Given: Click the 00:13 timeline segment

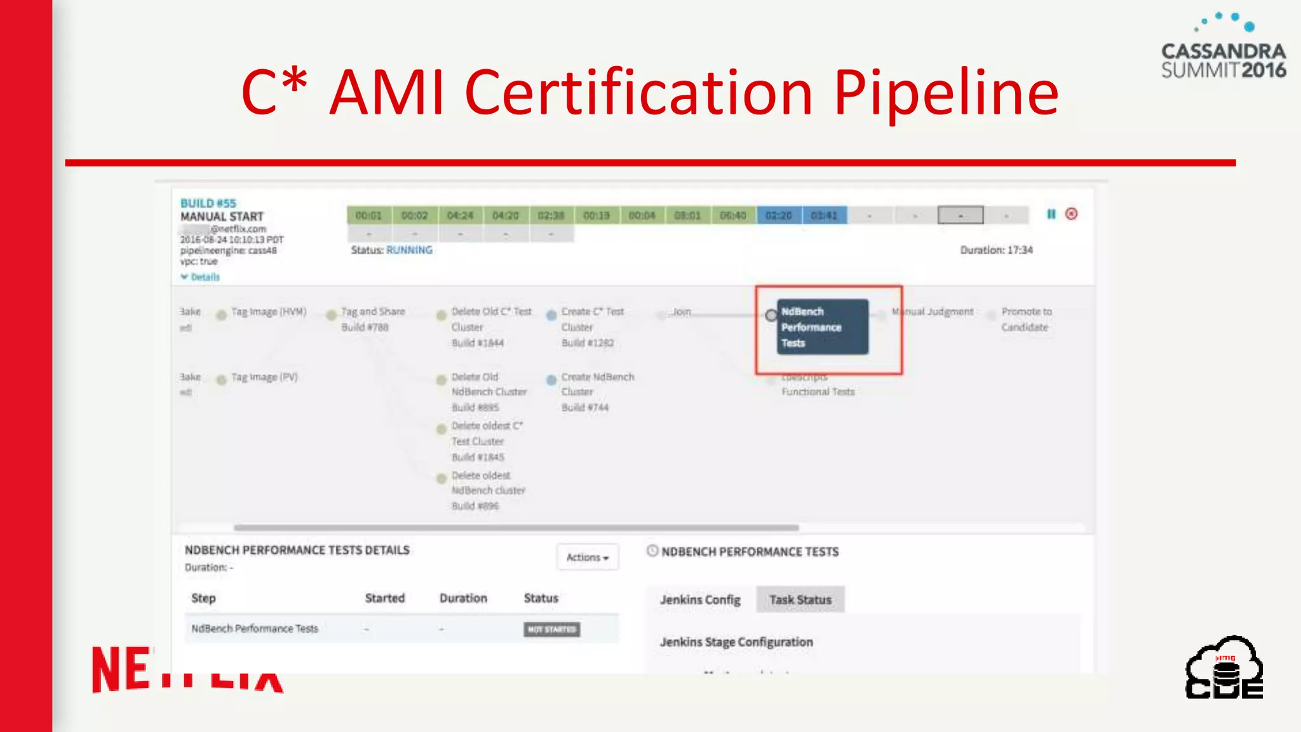Looking at the screenshot, I should 597,215.
